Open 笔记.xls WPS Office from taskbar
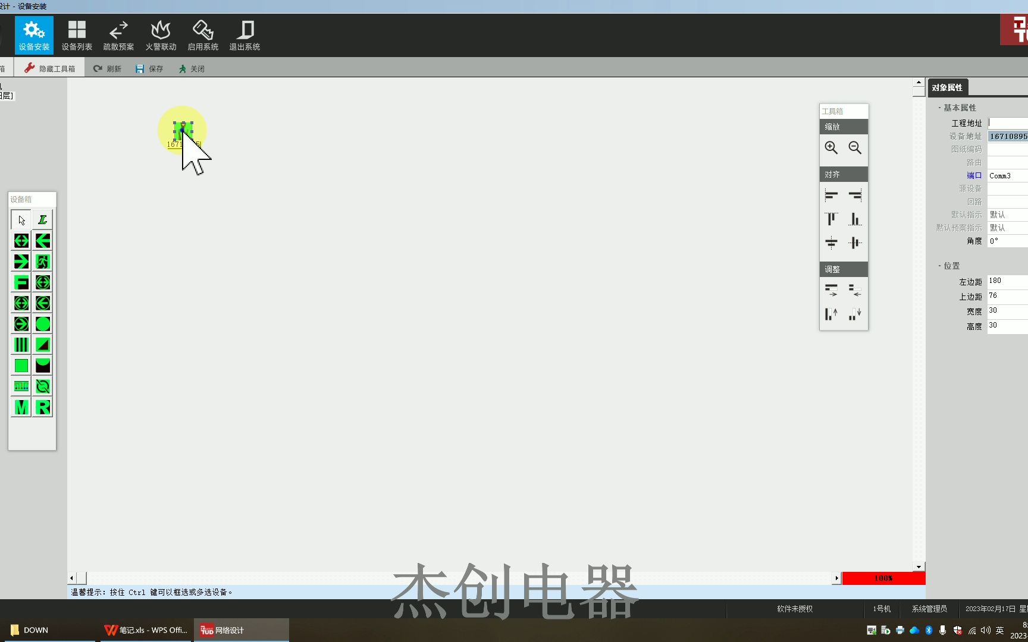Image resolution: width=1028 pixels, height=642 pixels. tap(146, 630)
